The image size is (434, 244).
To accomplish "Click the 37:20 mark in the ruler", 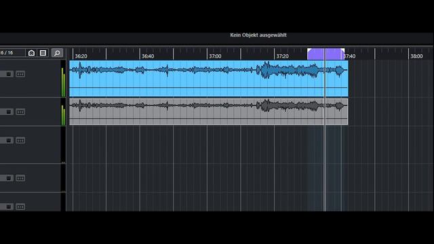I will click(x=282, y=56).
